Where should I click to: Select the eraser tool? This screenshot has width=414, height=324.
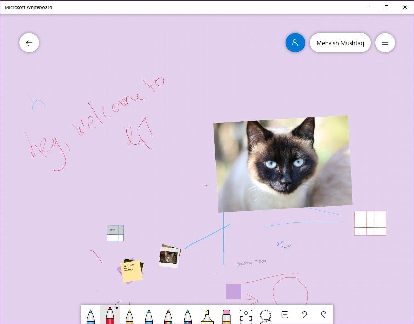click(x=226, y=315)
